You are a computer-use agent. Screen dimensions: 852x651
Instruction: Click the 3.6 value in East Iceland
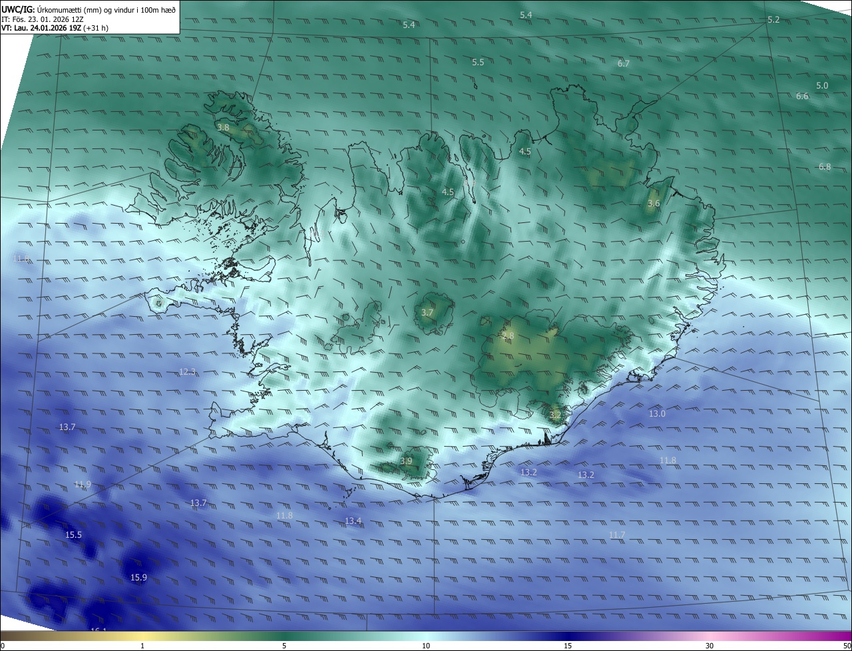click(x=654, y=203)
